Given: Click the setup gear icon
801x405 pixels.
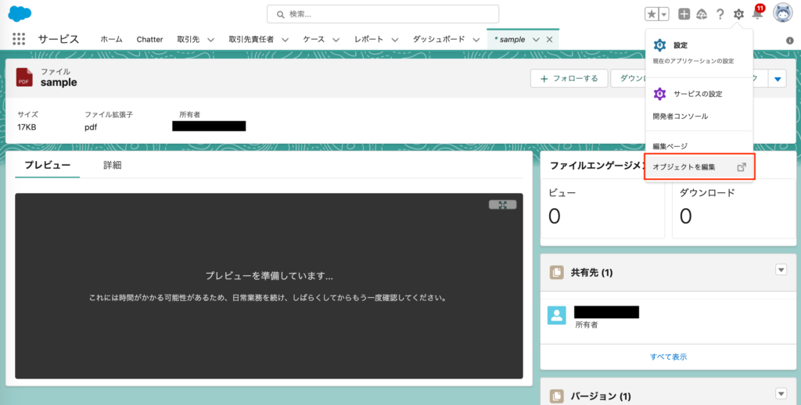Looking at the screenshot, I should click(x=738, y=14).
